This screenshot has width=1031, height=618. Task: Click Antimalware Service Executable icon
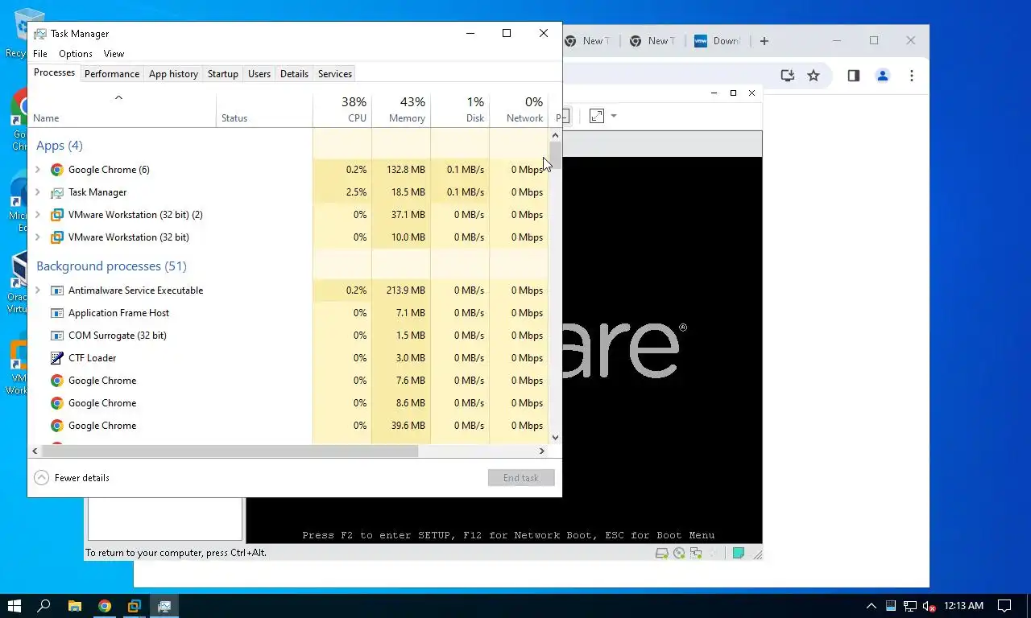click(x=57, y=290)
